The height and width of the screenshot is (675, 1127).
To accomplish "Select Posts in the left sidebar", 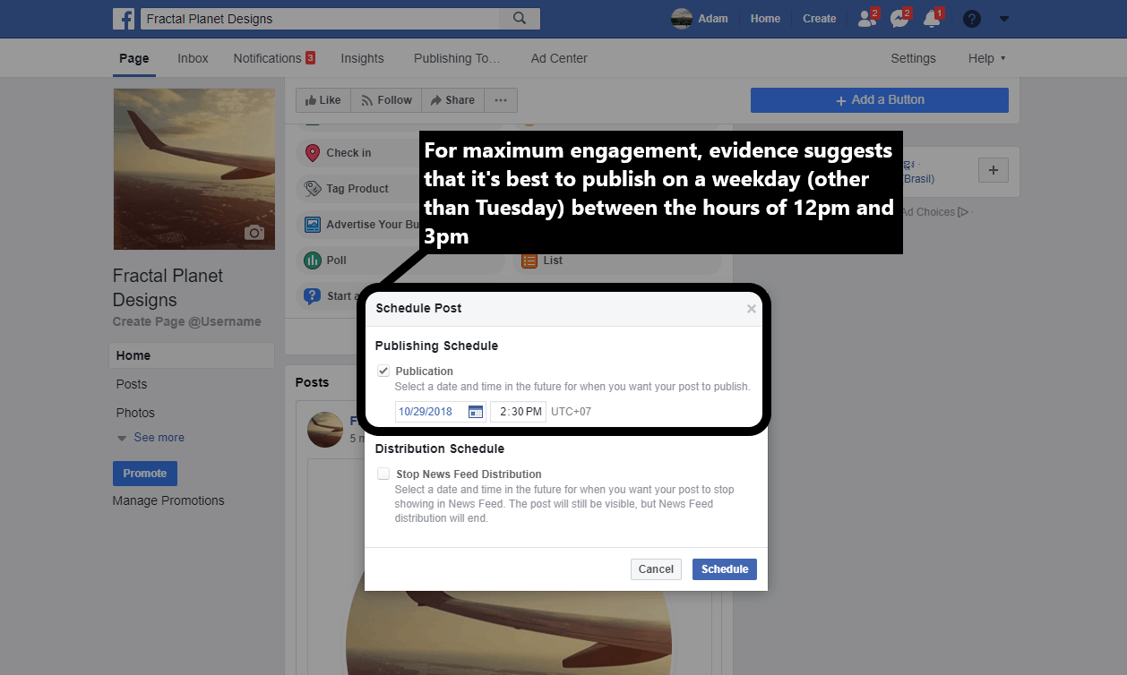I will (x=132, y=384).
